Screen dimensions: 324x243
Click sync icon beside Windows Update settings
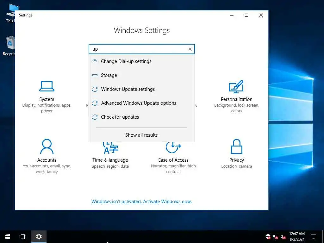pyautogui.click(x=95, y=89)
